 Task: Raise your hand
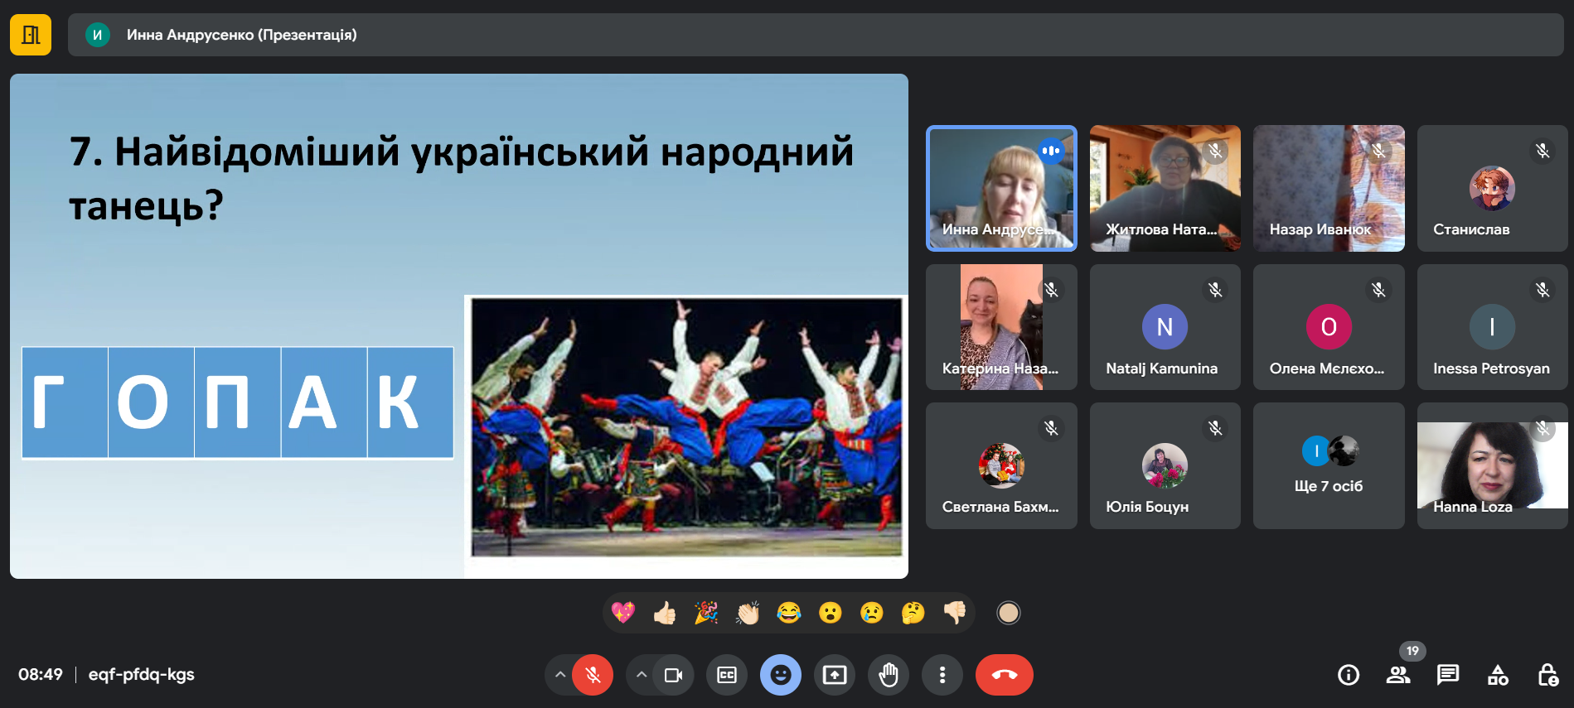coord(889,675)
